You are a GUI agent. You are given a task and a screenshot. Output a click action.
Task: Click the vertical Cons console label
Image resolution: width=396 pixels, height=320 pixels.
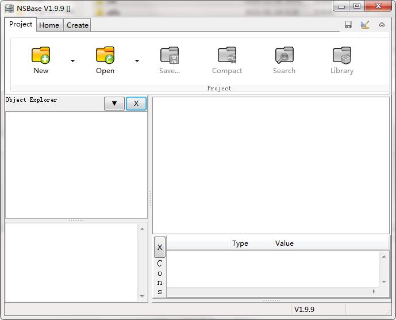coord(160,277)
